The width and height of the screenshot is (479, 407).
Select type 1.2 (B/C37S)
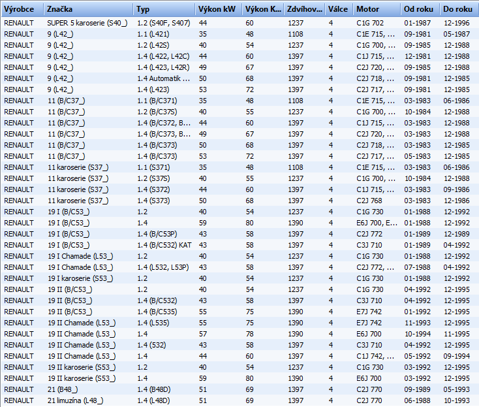(x=157, y=112)
